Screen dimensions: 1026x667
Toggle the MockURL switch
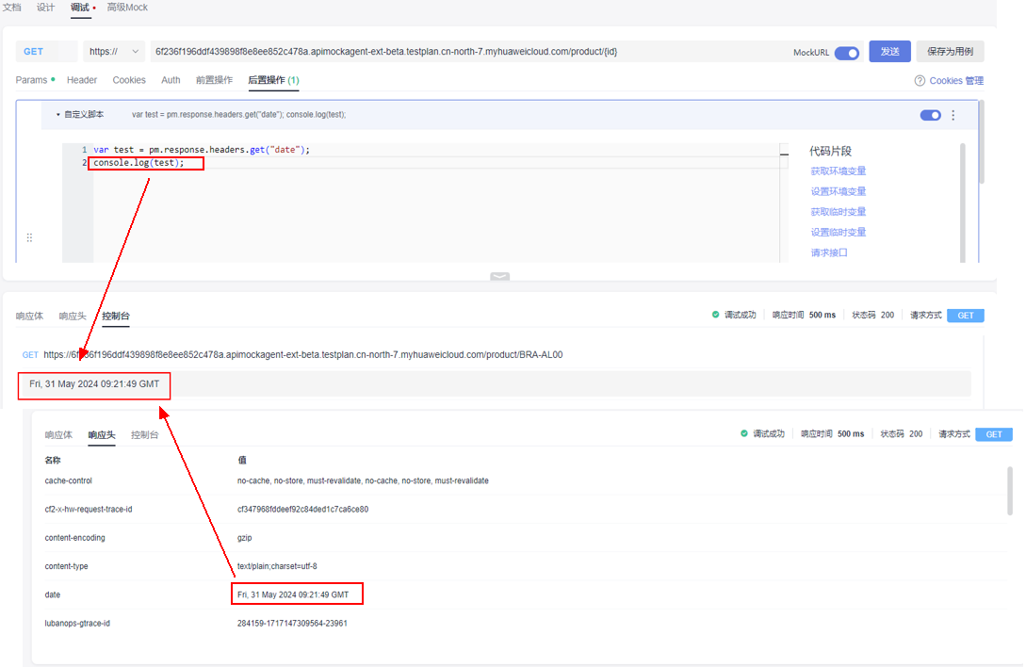[846, 53]
